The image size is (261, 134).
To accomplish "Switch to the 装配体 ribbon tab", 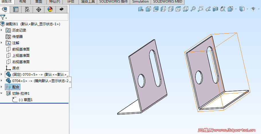I will (x=7, y=2).
